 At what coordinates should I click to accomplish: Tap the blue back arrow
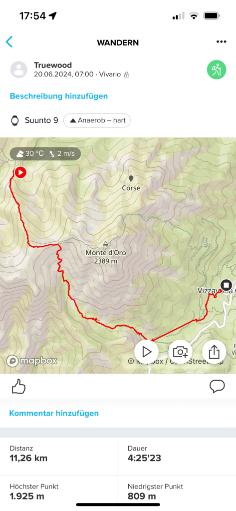pos(9,42)
